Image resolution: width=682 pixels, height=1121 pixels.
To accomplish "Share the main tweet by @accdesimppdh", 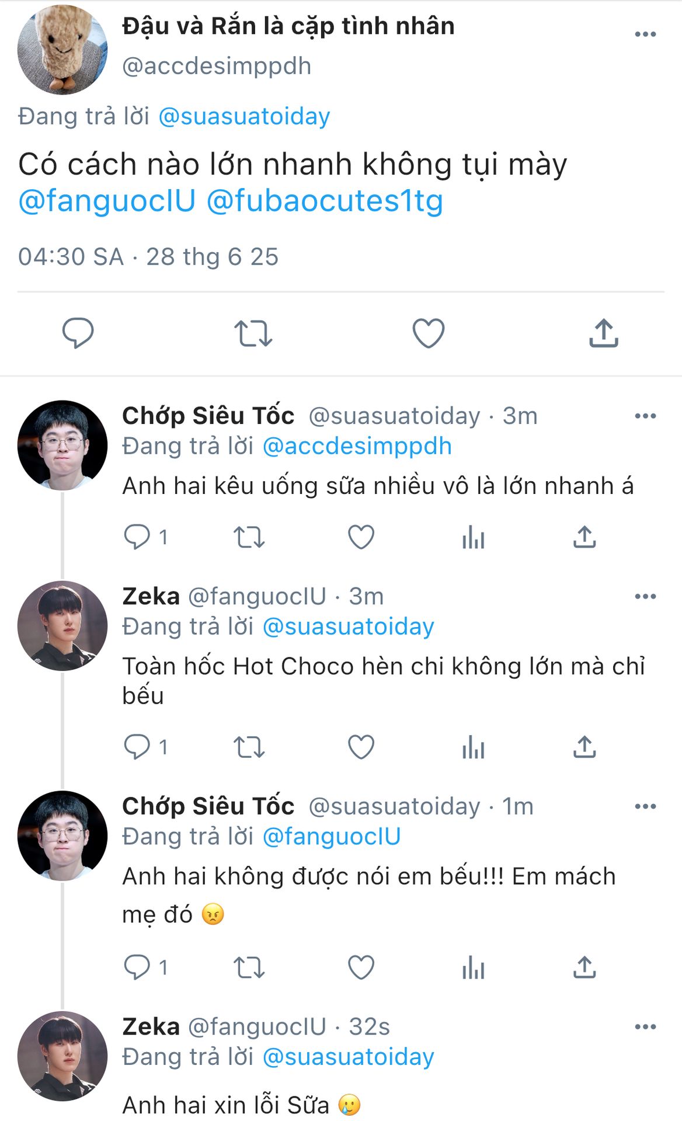I will click(603, 333).
